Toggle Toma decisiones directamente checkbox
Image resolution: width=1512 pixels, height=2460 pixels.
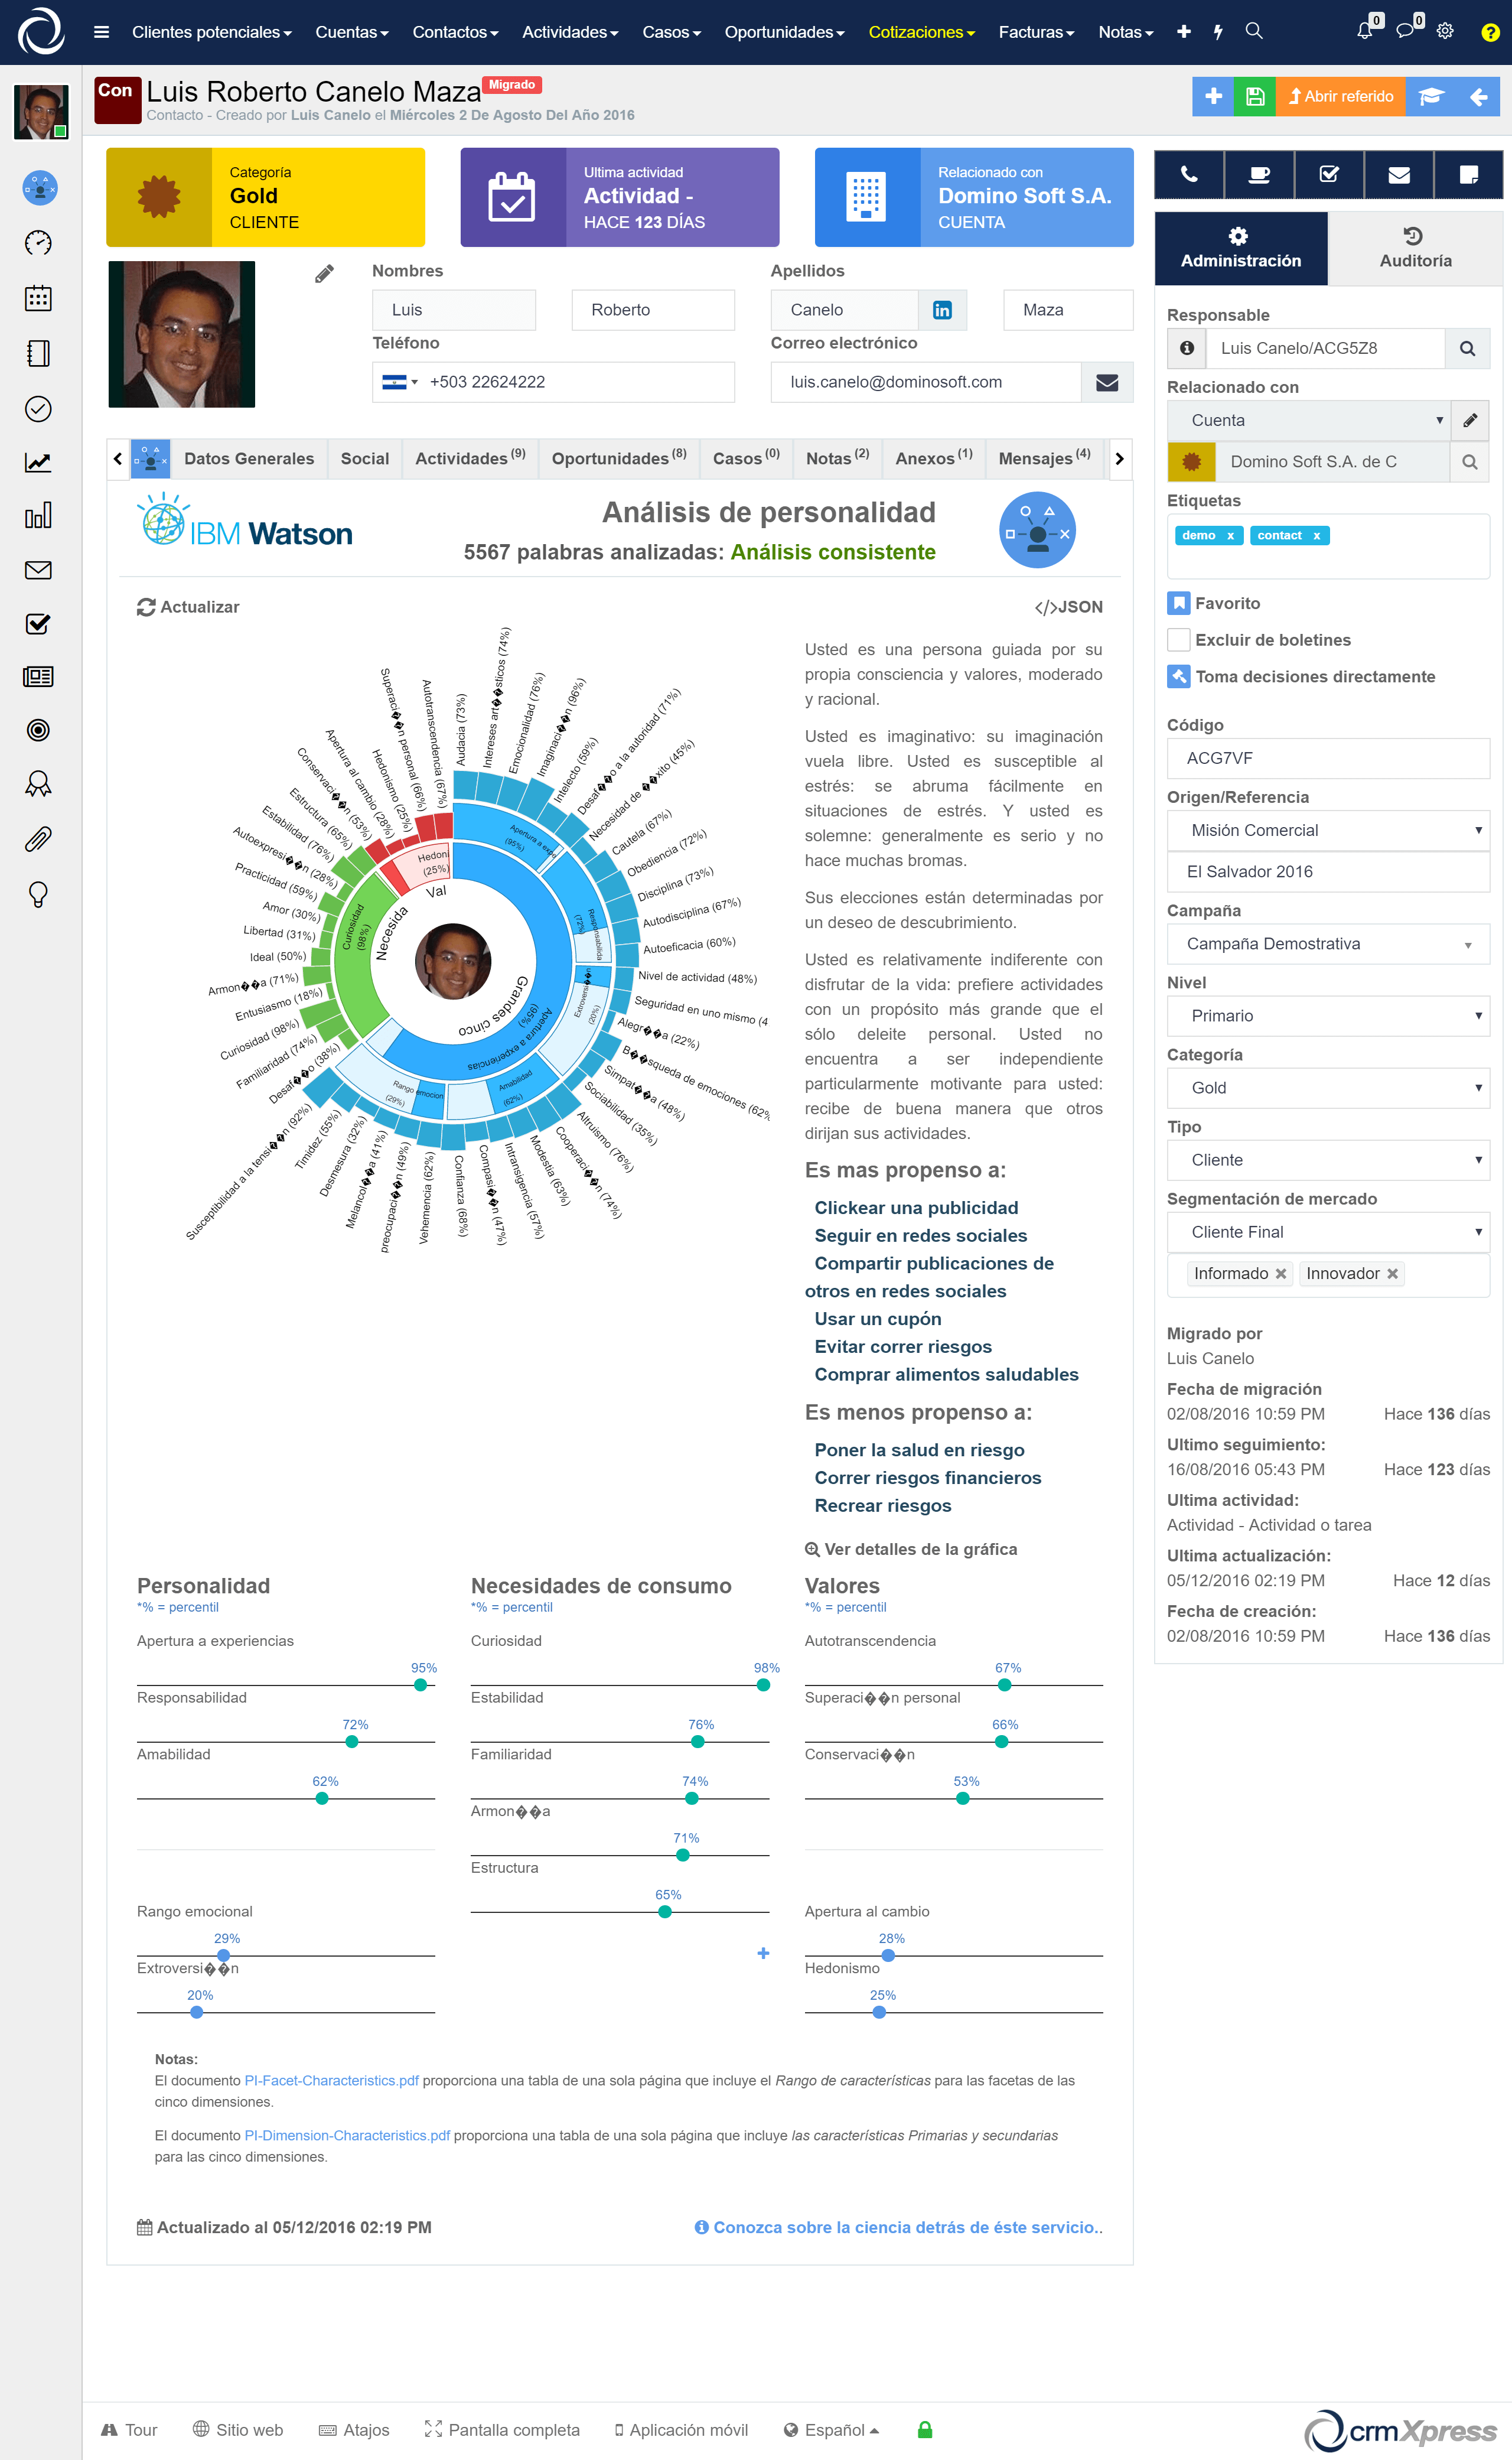point(1179,676)
